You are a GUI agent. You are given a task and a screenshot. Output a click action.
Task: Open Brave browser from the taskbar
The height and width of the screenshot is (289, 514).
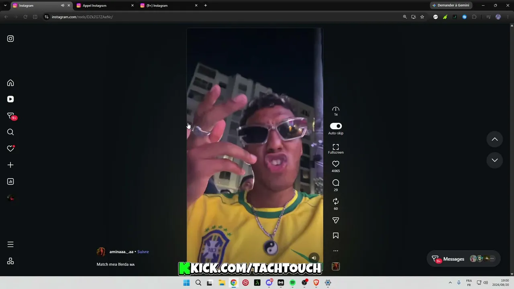tap(316, 283)
